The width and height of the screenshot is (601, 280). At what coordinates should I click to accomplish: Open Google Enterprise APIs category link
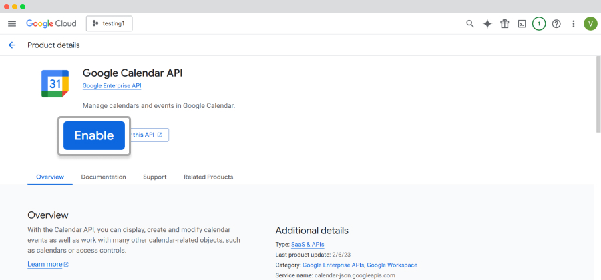tap(333, 265)
